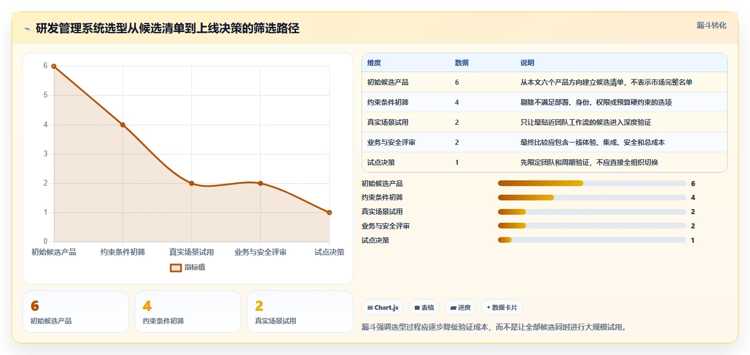Click the 试点决策 progress bar
The image size is (750, 355).
click(592, 240)
